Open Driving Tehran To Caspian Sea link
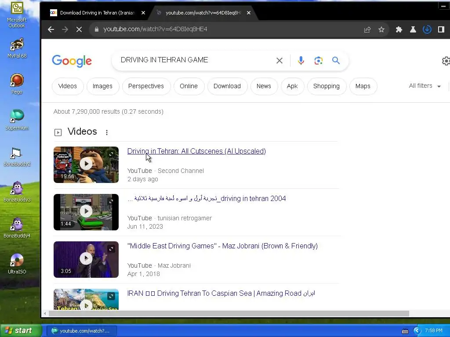This screenshot has height=337, width=450. pyautogui.click(x=221, y=293)
